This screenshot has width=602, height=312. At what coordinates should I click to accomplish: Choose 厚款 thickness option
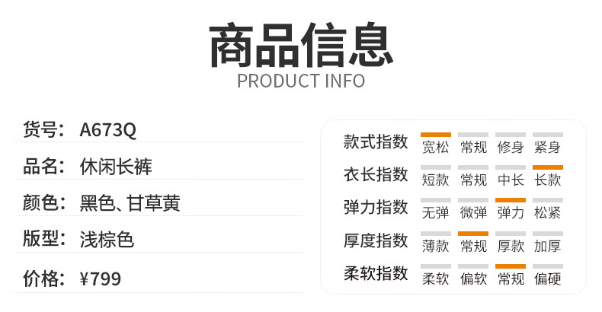coord(511,246)
